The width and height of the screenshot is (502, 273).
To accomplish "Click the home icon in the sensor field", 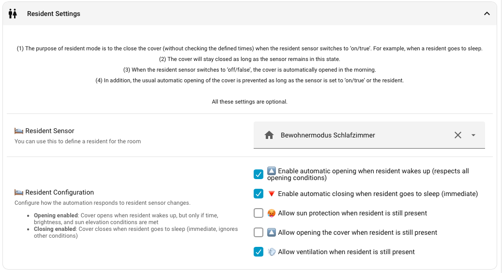I will click(269, 135).
